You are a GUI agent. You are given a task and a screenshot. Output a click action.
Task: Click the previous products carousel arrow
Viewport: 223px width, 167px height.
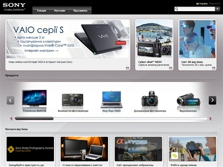[x=10, y=100]
